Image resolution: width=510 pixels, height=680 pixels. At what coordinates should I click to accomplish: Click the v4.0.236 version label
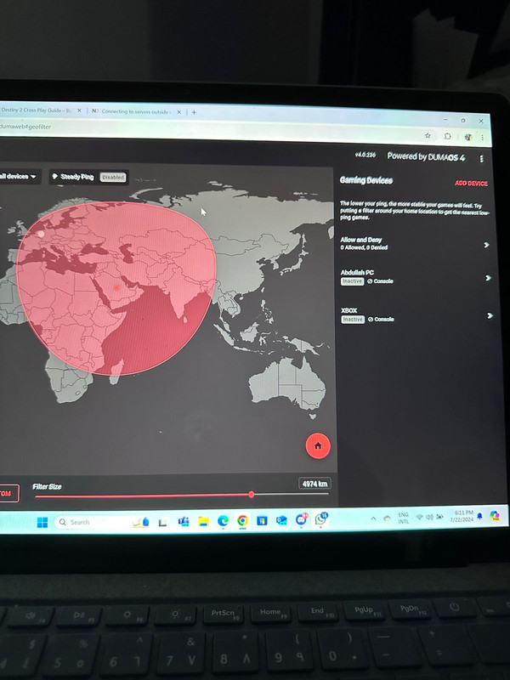coord(365,155)
